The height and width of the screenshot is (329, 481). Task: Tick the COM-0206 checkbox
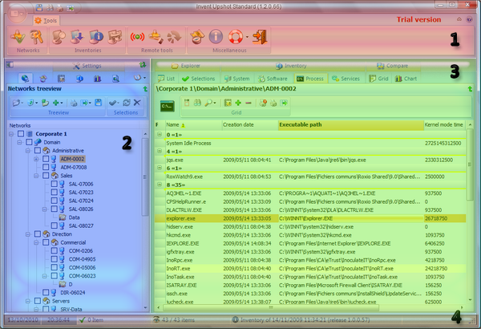[54, 250]
